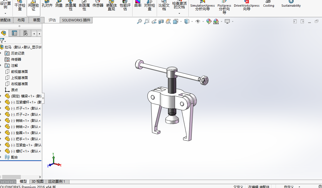Open the View Settings dropdown arrow
The height and width of the screenshot is (188, 322).
click(x=233, y=21)
